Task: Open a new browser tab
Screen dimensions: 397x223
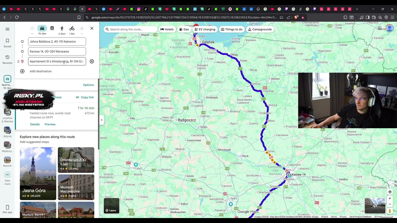Action: pos(357,9)
